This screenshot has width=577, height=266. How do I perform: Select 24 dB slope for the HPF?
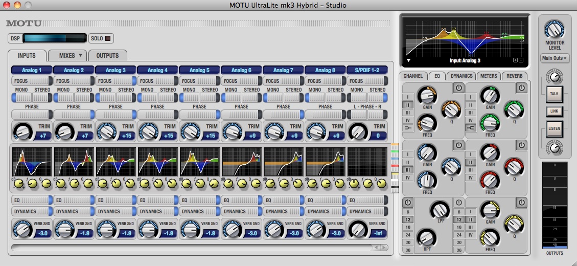[408, 235]
